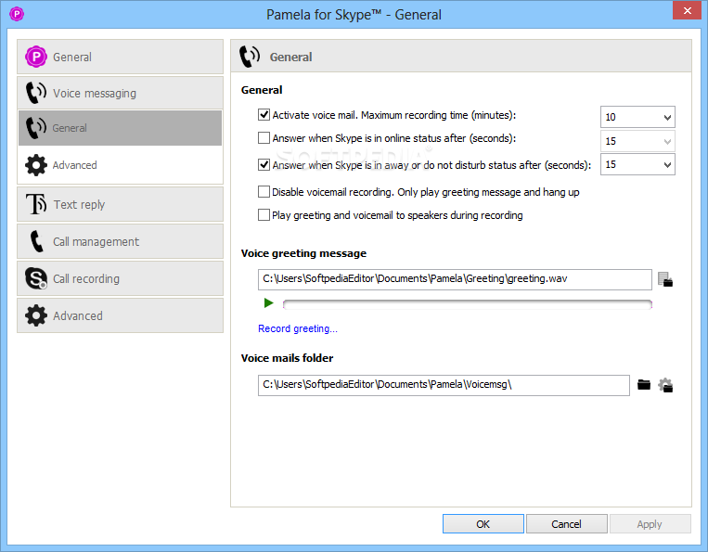Click the Voicemsg folder path input field

(444, 385)
